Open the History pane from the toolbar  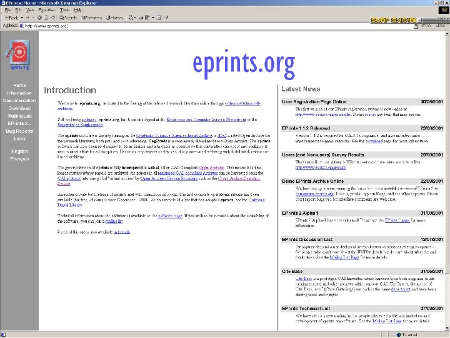click(114, 18)
